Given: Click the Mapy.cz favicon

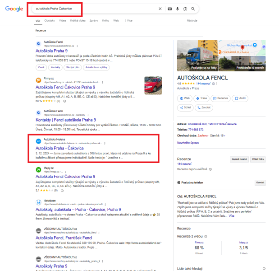Looking at the screenshot, I should click(x=38, y=170).
